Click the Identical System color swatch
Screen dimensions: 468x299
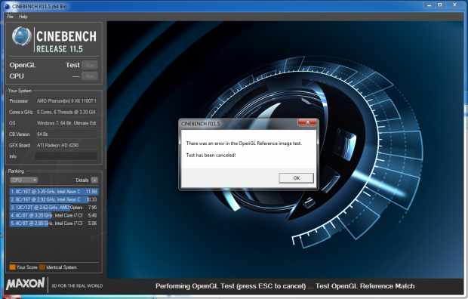(x=42, y=267)
